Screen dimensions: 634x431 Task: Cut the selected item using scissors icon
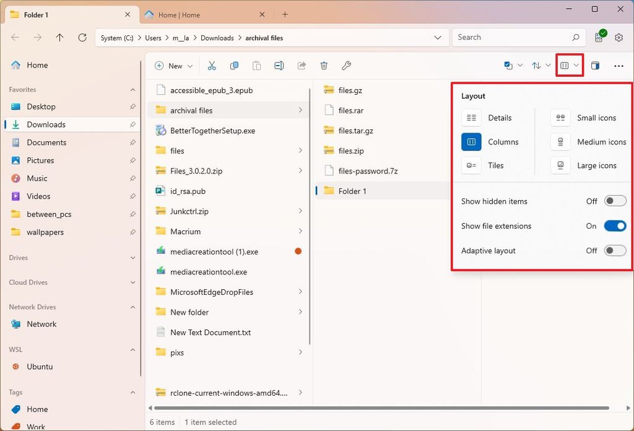(212, 65)
